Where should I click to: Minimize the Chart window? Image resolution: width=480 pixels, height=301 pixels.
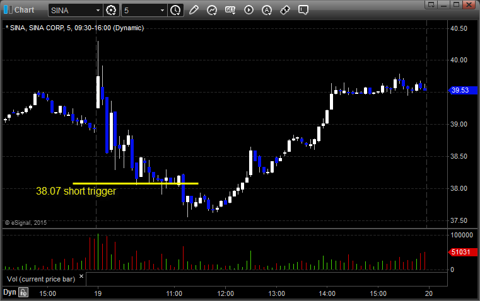444,4
